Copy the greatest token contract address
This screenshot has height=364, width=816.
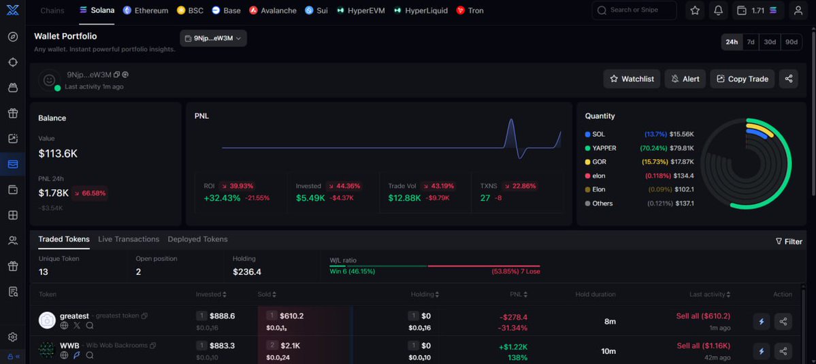click(x=145, y=316)
